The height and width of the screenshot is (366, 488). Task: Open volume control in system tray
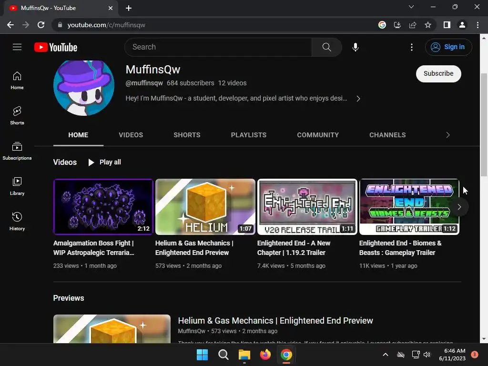click(427, 355)
